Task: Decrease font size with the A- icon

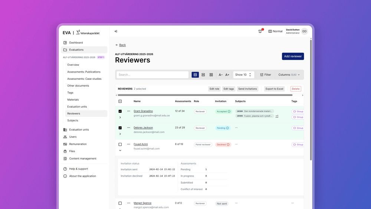Action: 220,75
